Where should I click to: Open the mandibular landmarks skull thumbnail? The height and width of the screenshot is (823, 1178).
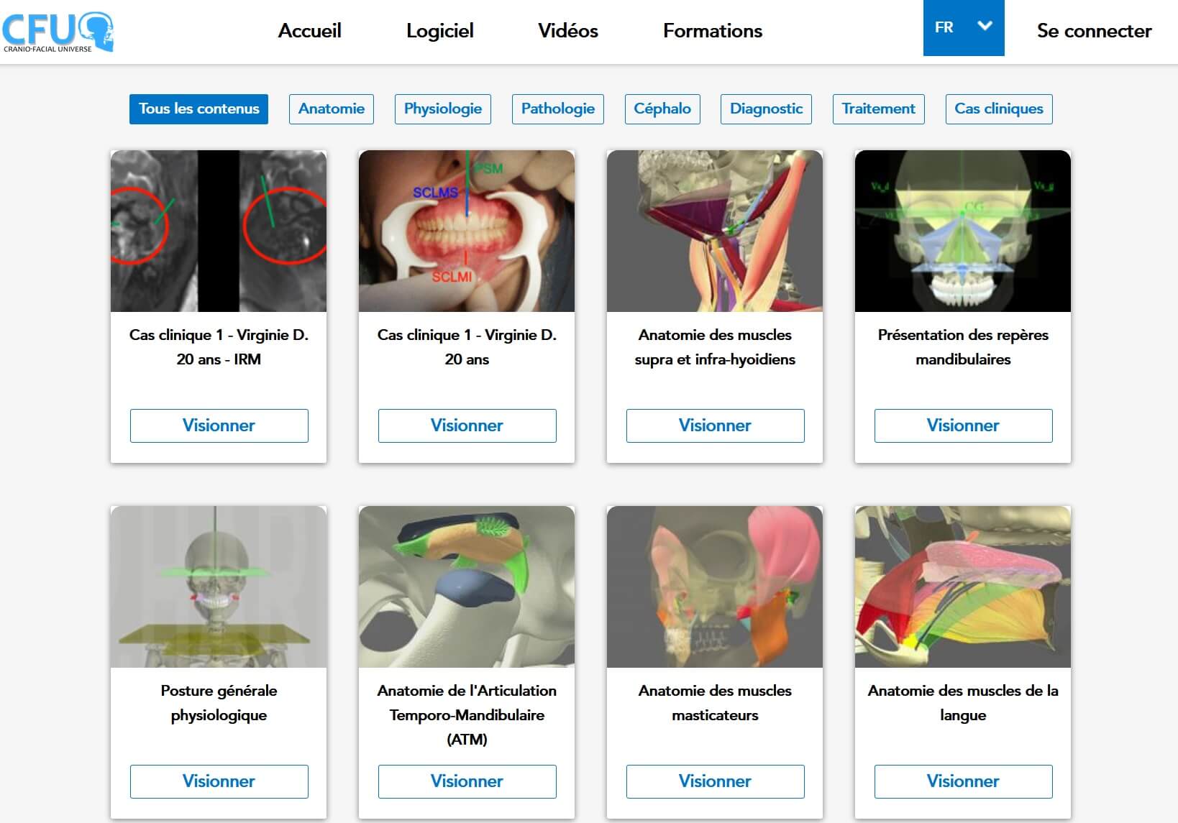click(963, 231)
